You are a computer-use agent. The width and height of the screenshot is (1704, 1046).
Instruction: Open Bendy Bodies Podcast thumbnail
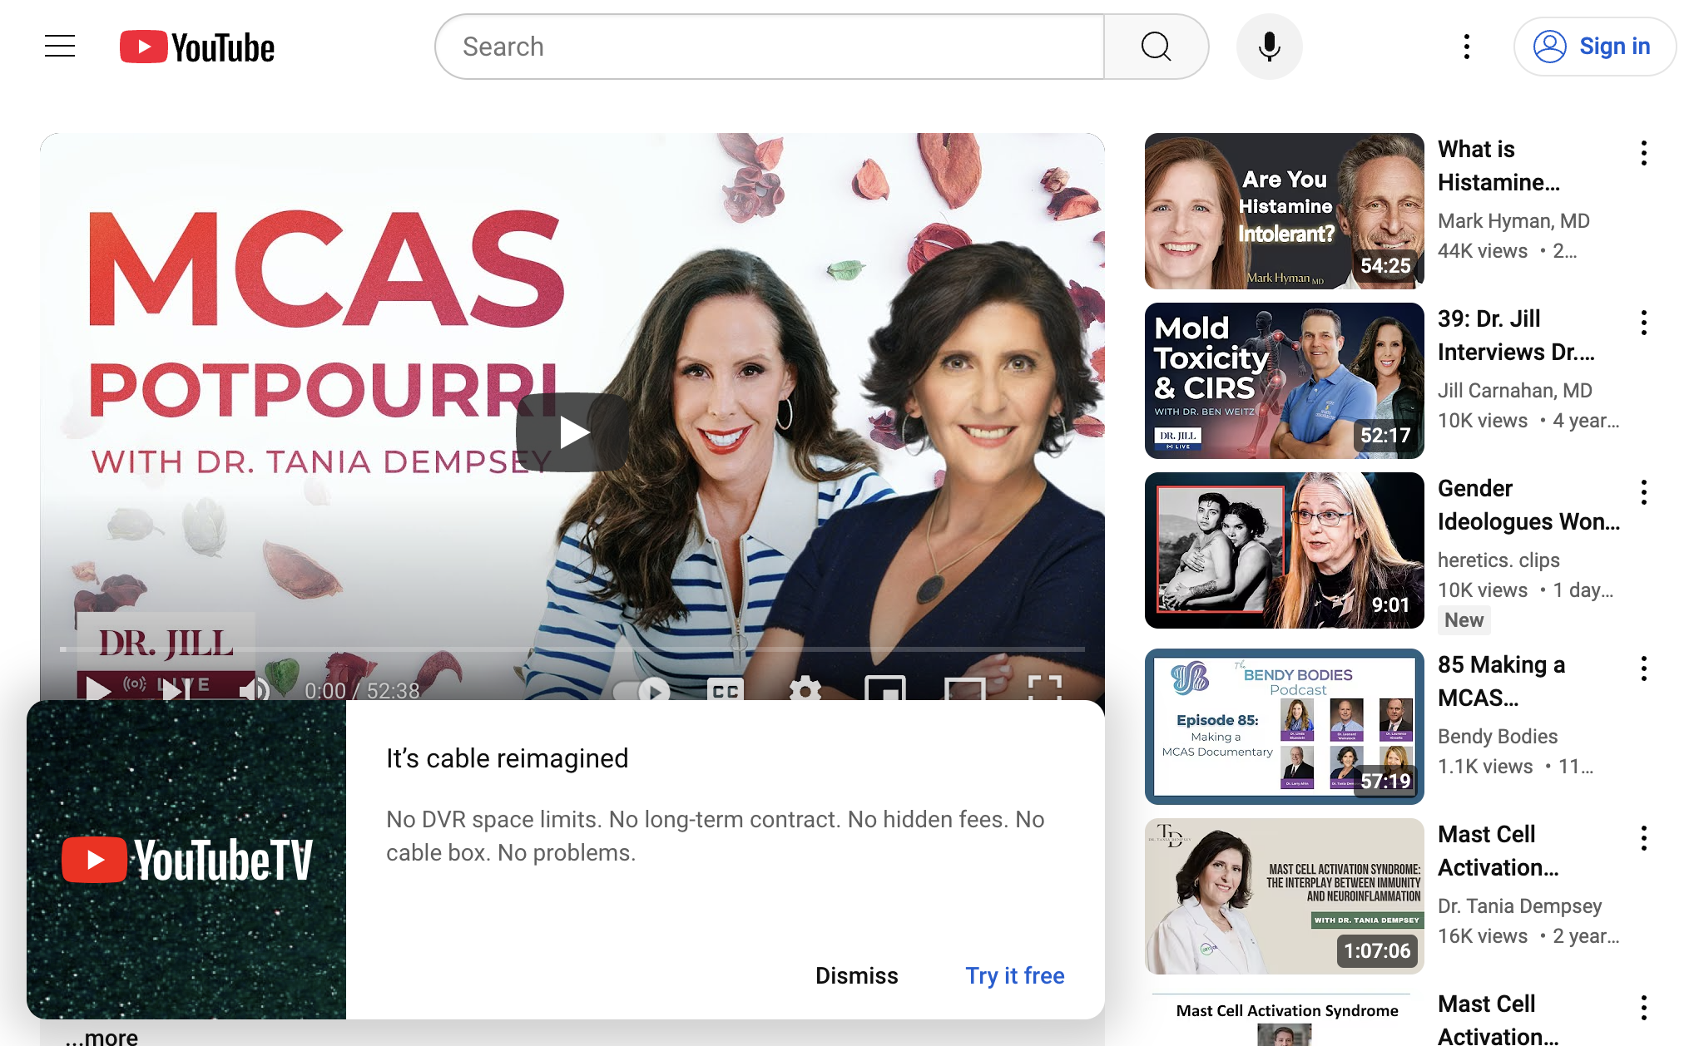click(1284, 727)
